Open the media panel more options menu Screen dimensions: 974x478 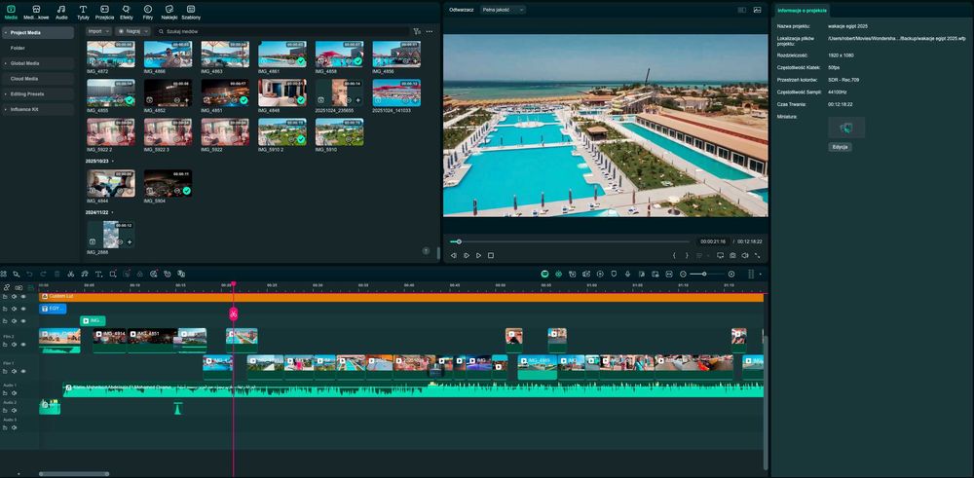430,31
